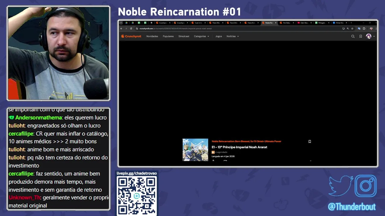Click the 'Noble Reincarnation #01' stream title
This screenshot has width=385, height=216.
pos(180,12)
